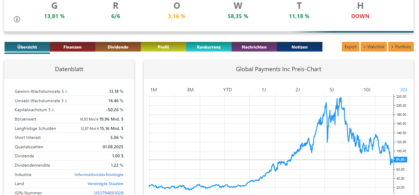Select the Profil tab
Screen dimensions: 419x195
coord(163,47)
